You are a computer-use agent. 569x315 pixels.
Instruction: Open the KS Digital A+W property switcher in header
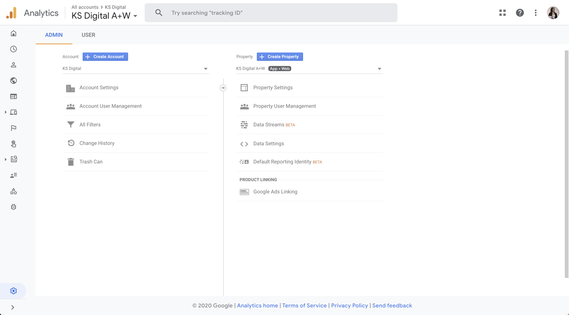104,16
